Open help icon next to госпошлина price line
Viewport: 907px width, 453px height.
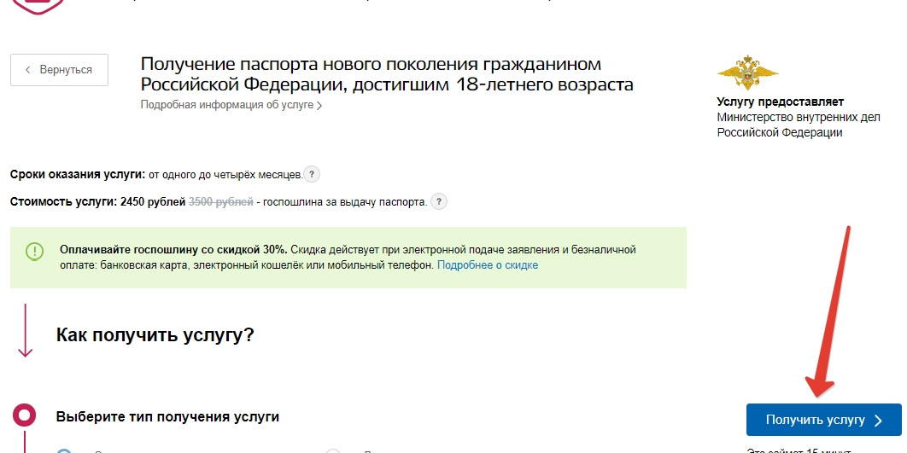click(439, 202)
